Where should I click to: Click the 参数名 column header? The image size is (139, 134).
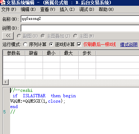click(14, 53)
